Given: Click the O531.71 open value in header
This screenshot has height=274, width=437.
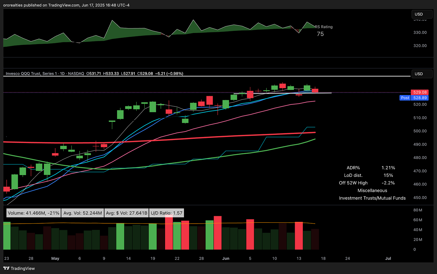Looking at the screenshot, I should [94, 73].
